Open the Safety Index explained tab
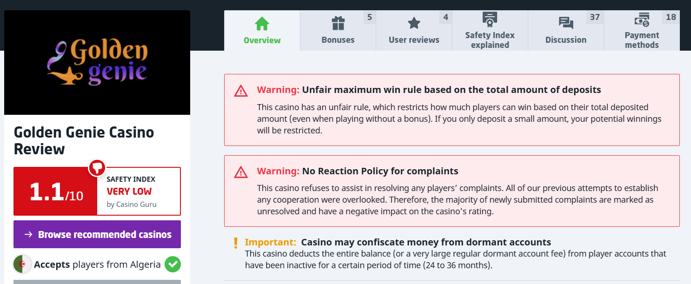The height and width of the screenshot is (284, 691). 490,40
